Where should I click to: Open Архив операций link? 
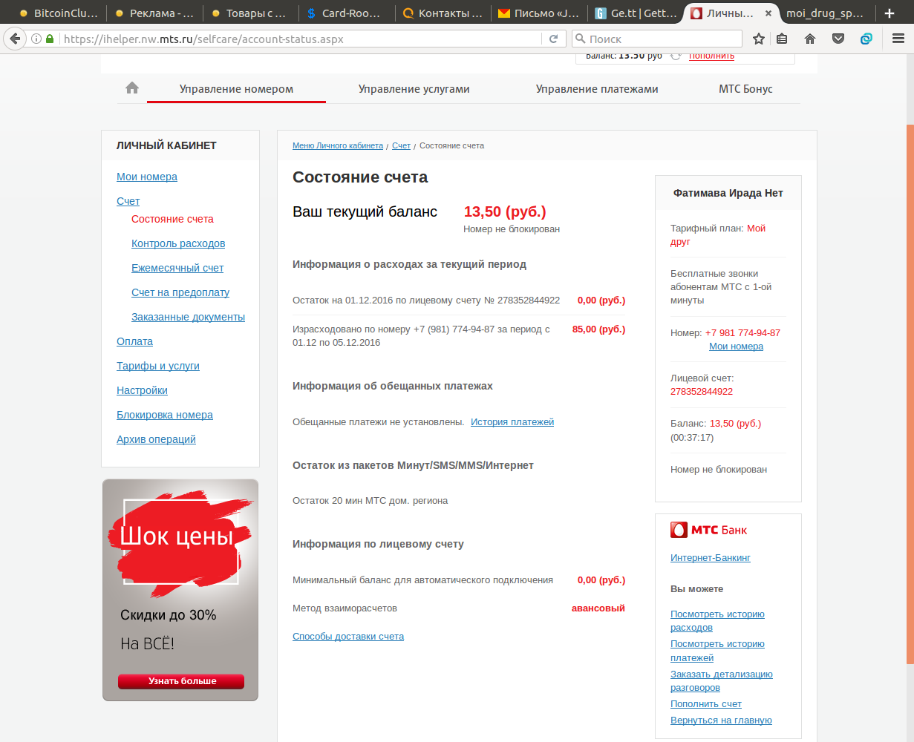(x=156, y=439)
